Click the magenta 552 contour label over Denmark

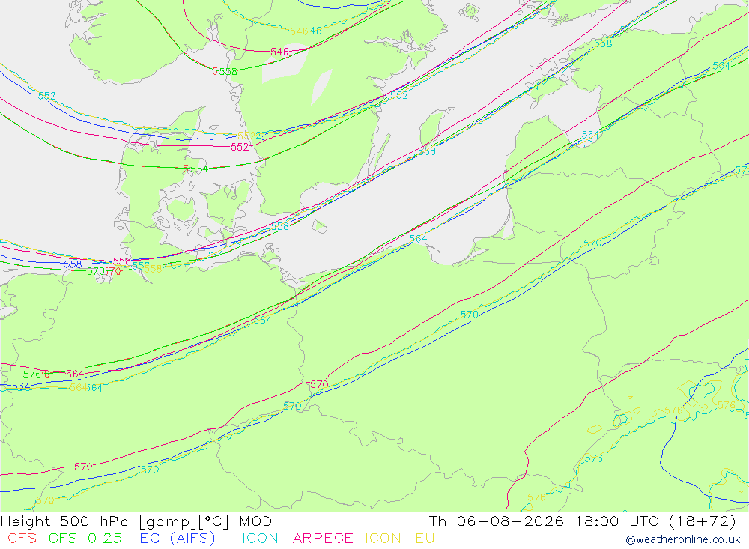(240, 147)
